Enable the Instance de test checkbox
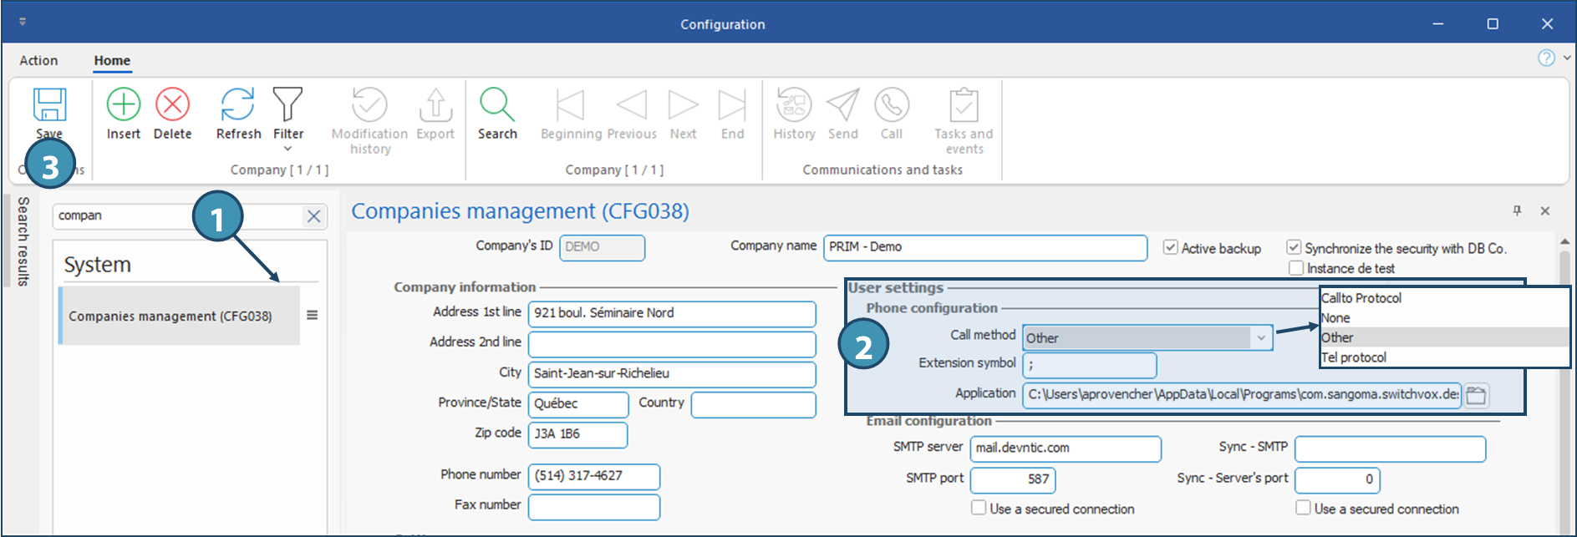The width and height of the screenshot is (1577, 537). 1296,268
